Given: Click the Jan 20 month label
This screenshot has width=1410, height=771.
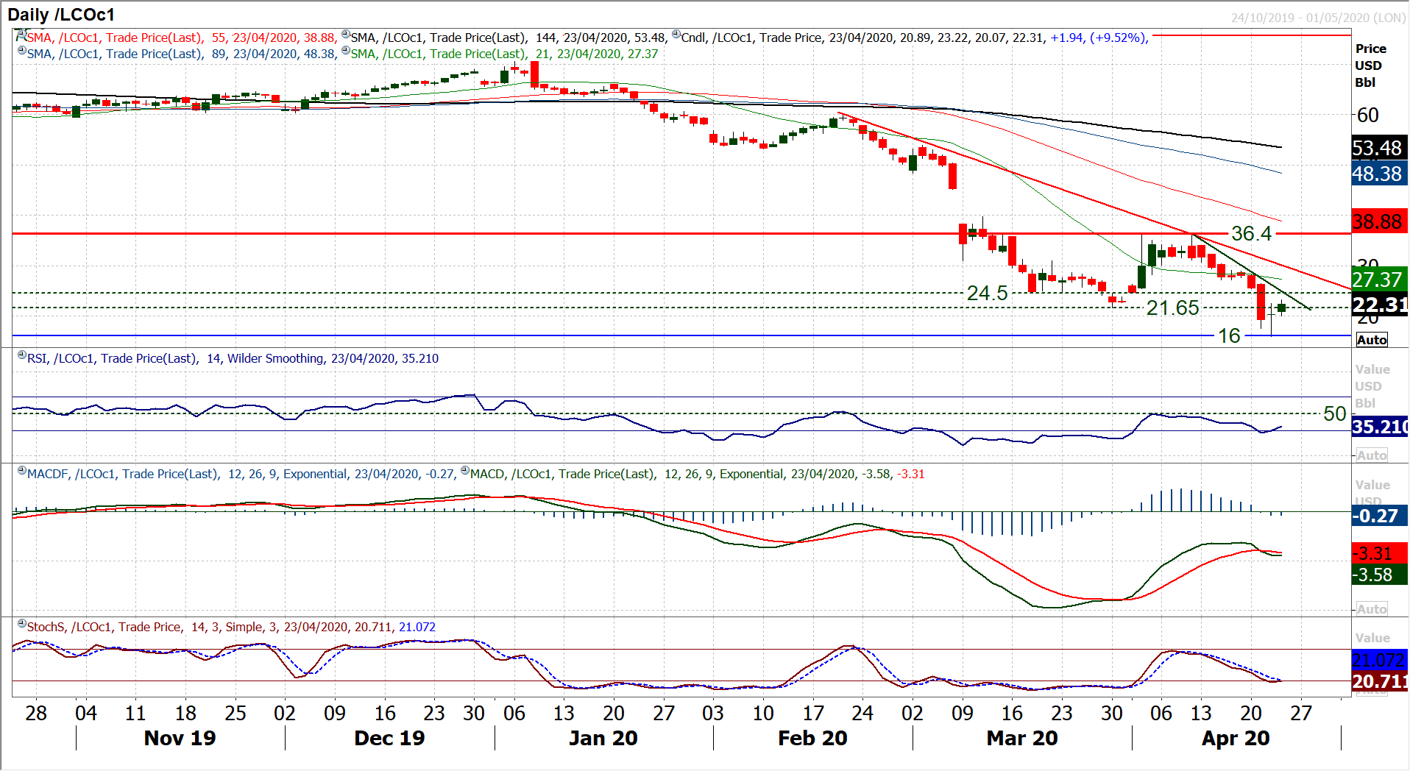Looking at the screenshot, I should [x=603, y=738].
